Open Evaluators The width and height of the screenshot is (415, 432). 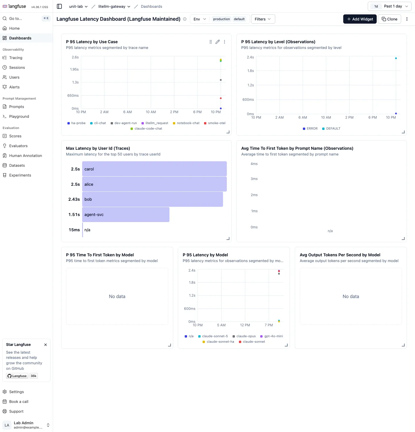click(x=27, y=146)
